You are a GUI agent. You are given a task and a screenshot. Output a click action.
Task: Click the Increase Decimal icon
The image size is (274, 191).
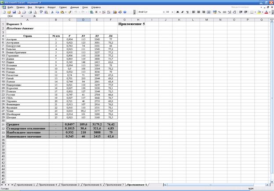pos(230,12)
